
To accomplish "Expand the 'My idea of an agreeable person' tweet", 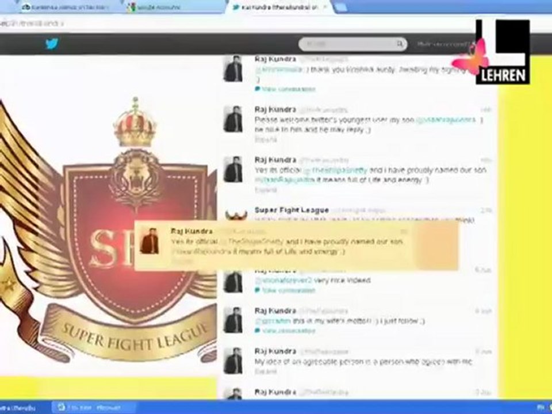I will (x=266, y=371).
